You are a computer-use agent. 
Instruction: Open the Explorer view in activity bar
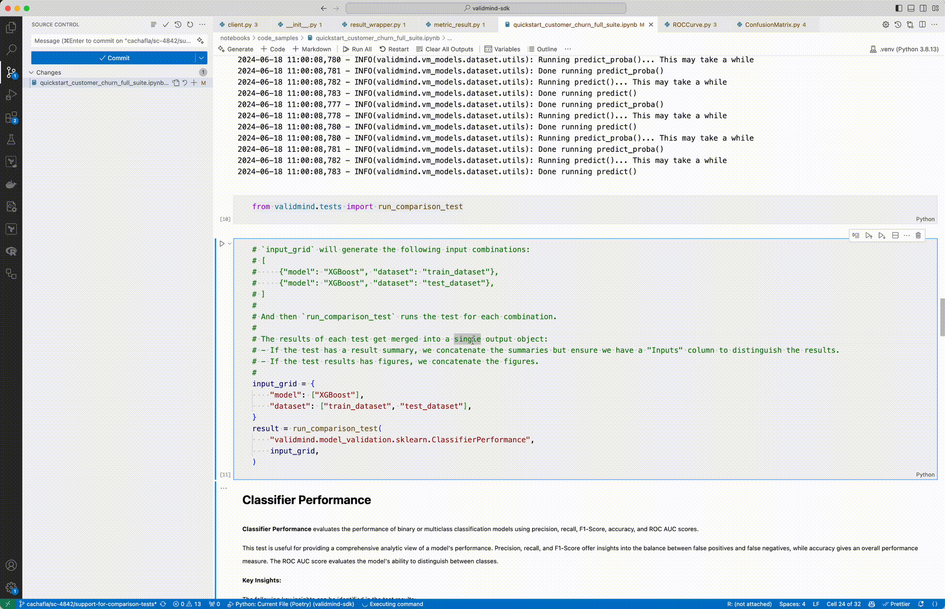[x=11, y=28]
